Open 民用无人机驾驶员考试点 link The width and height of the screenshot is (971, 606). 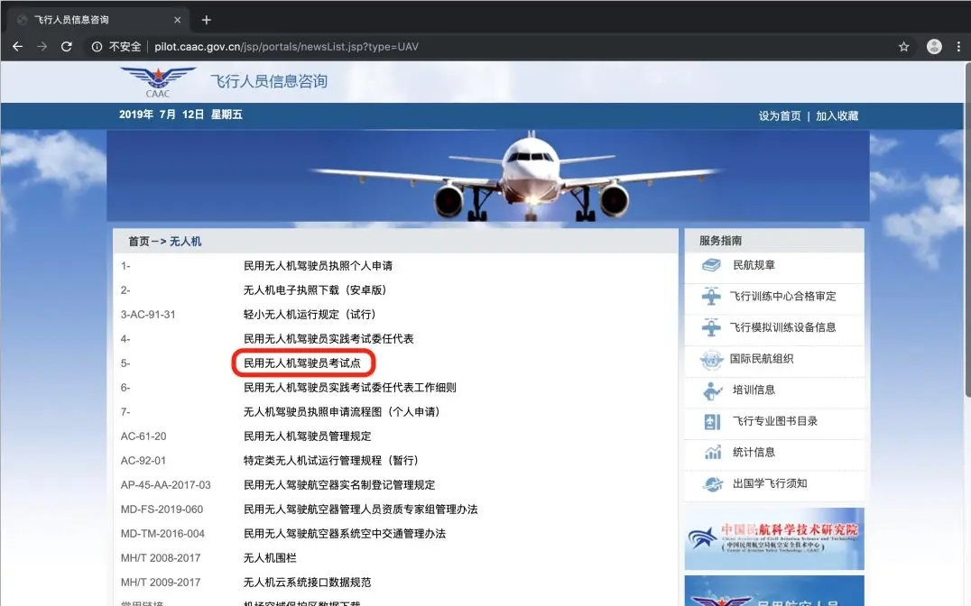pos(302,363)
